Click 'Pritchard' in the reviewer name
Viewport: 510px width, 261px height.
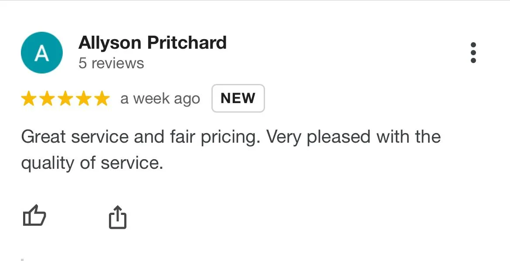coord(187,43)
